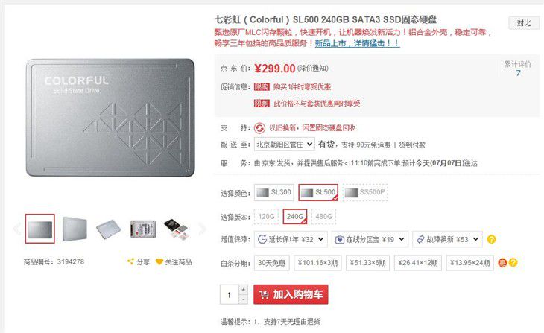
Task: Choose the 240G capacity version
Action: click(295, 217)
